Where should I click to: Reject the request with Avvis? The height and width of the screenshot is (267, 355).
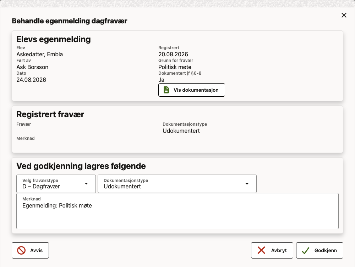click(30, 250)
